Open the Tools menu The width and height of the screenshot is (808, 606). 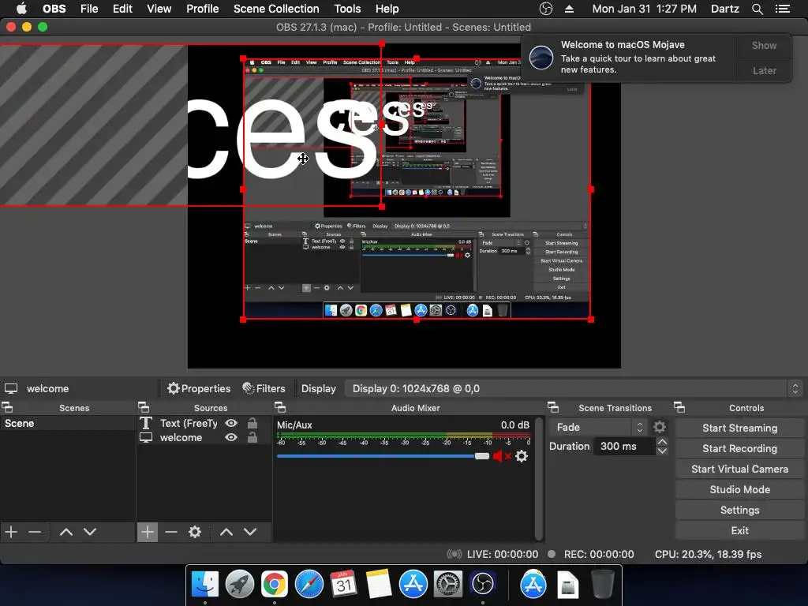click(347, 9)
